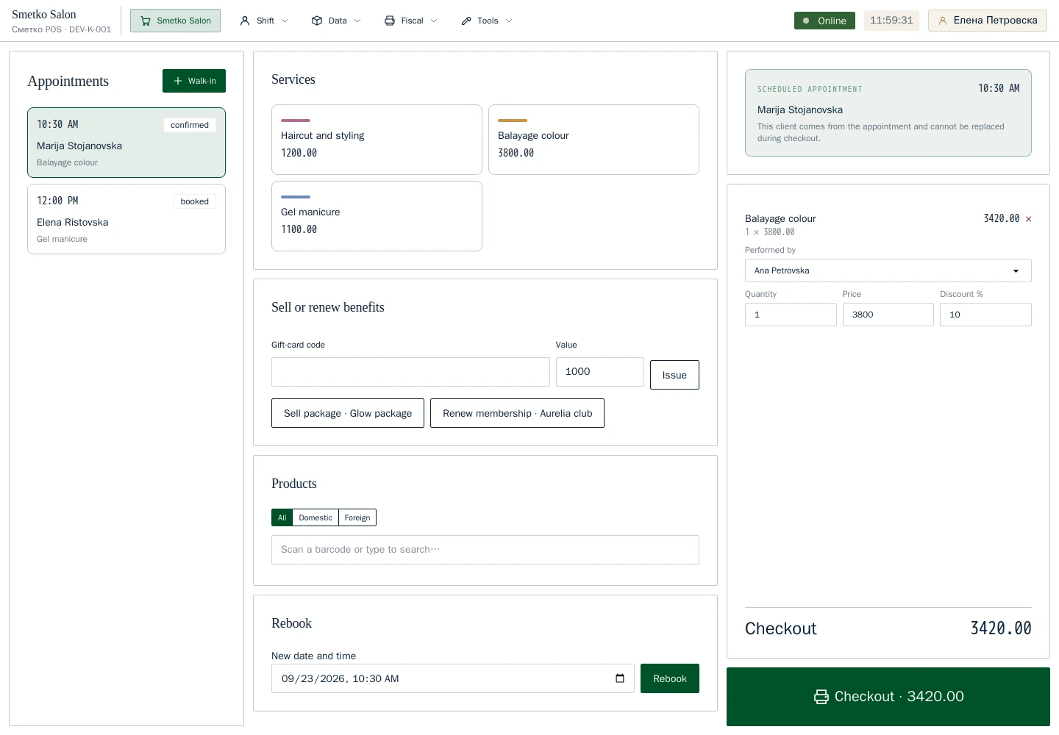
Task: Click the 'booked' status badge
Action: (x=195, y=201)
